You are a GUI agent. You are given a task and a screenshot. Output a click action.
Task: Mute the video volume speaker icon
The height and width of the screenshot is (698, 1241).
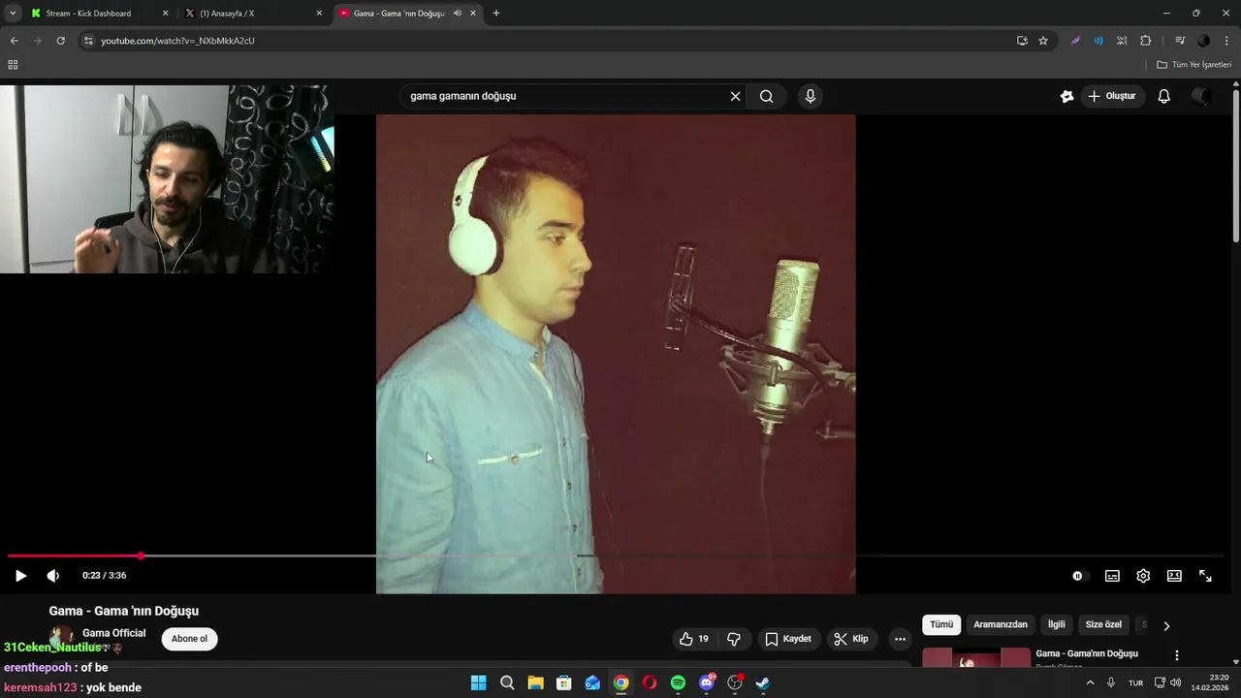53,576
